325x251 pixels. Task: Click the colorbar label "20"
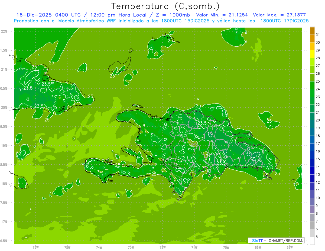pos(318,120)
